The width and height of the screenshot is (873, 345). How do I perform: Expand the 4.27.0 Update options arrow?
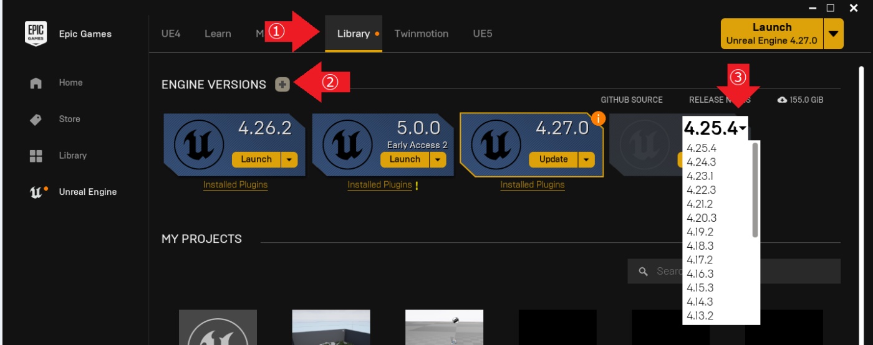pos(587,159)
